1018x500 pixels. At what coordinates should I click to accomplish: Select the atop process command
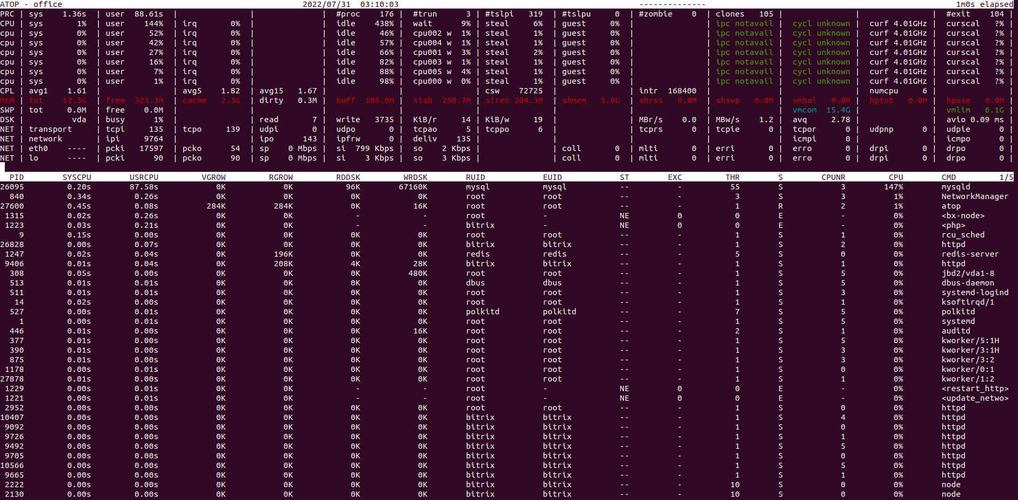click(x=951, y=206)
